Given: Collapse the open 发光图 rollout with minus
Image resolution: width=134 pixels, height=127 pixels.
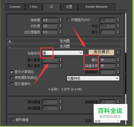Looking at the screenshot, I should click(65, 46).
